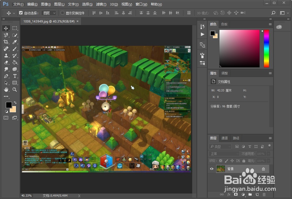The image size is (292, 199).
Task: Create new fill or adjustment layer
Action: [x=243, y=195]
